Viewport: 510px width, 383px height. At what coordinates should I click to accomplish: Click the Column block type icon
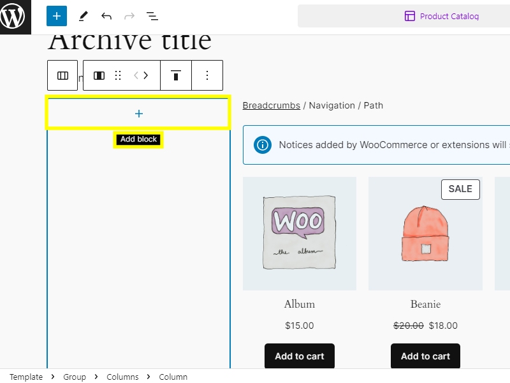click(99, 75)
